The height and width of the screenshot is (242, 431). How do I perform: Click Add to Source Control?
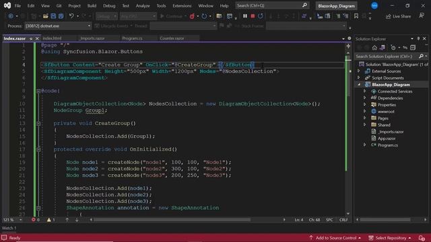click(335, 238)
